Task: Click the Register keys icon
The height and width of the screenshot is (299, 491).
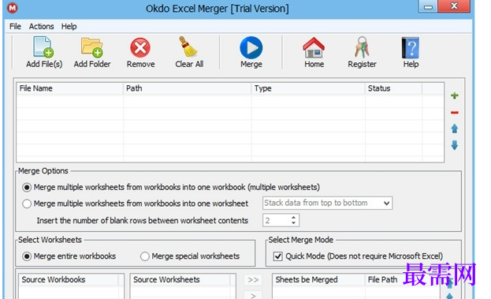Action: pyautogui.click(x=362, y=47)
